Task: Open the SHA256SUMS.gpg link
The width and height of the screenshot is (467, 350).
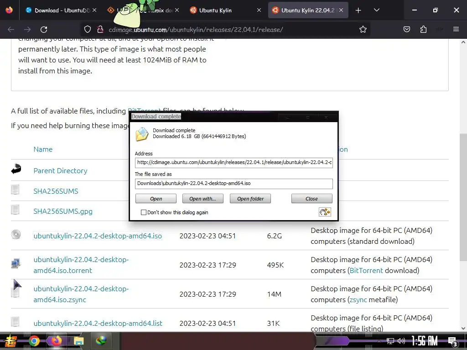Action: pos(63,211)
